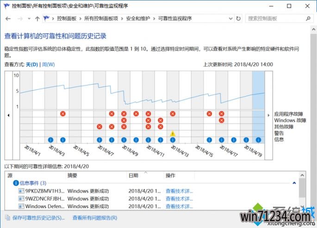Open the address bar history dropdown

point(230,18)
